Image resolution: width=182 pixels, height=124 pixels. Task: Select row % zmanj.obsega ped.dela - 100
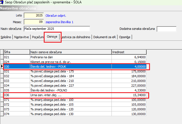pyautogui.click(x=75, y=100)
